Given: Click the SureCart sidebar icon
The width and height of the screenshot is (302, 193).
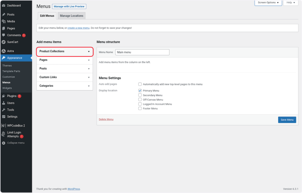Looking at the screenshot, I should click(4, 42).
